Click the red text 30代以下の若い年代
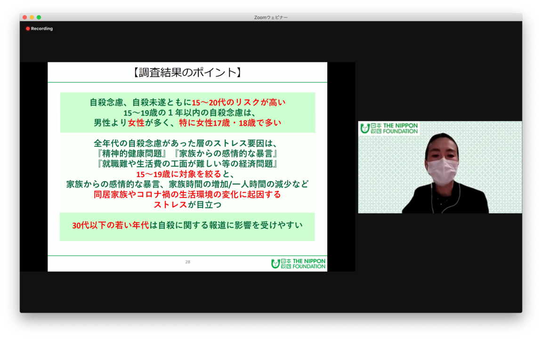 tap(110, 225)
